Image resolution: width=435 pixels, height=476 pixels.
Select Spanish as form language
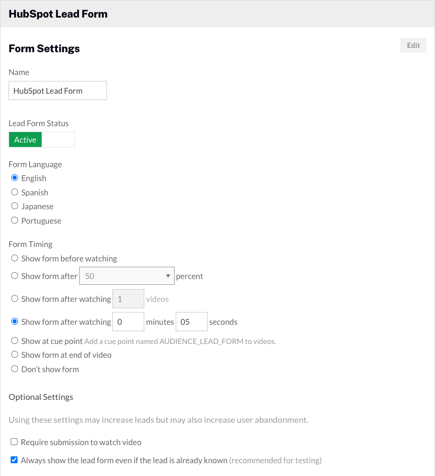click(14, 192)
